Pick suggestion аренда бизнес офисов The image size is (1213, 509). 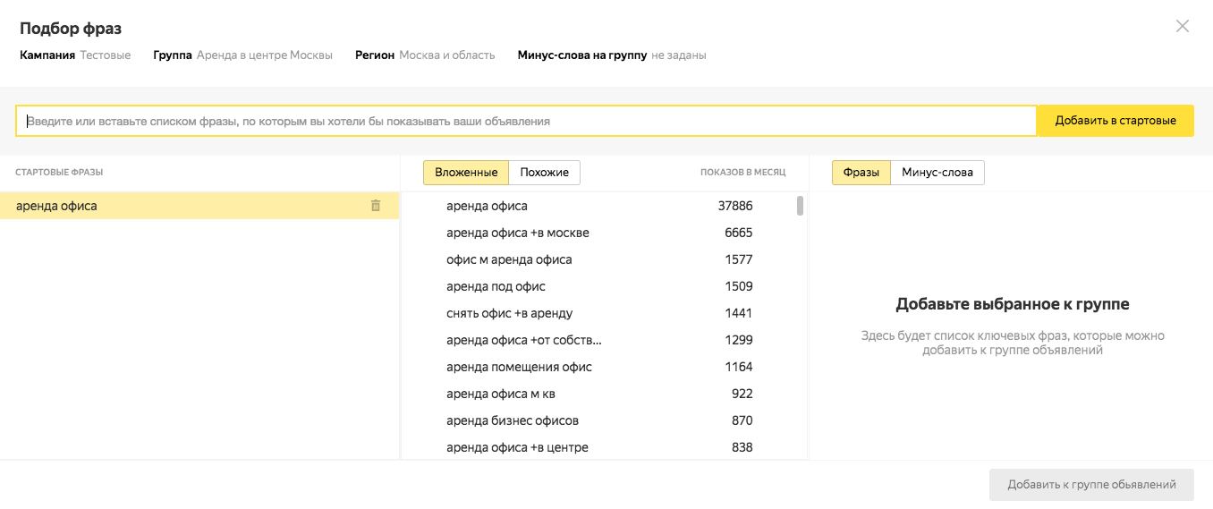tap(599, 420)
